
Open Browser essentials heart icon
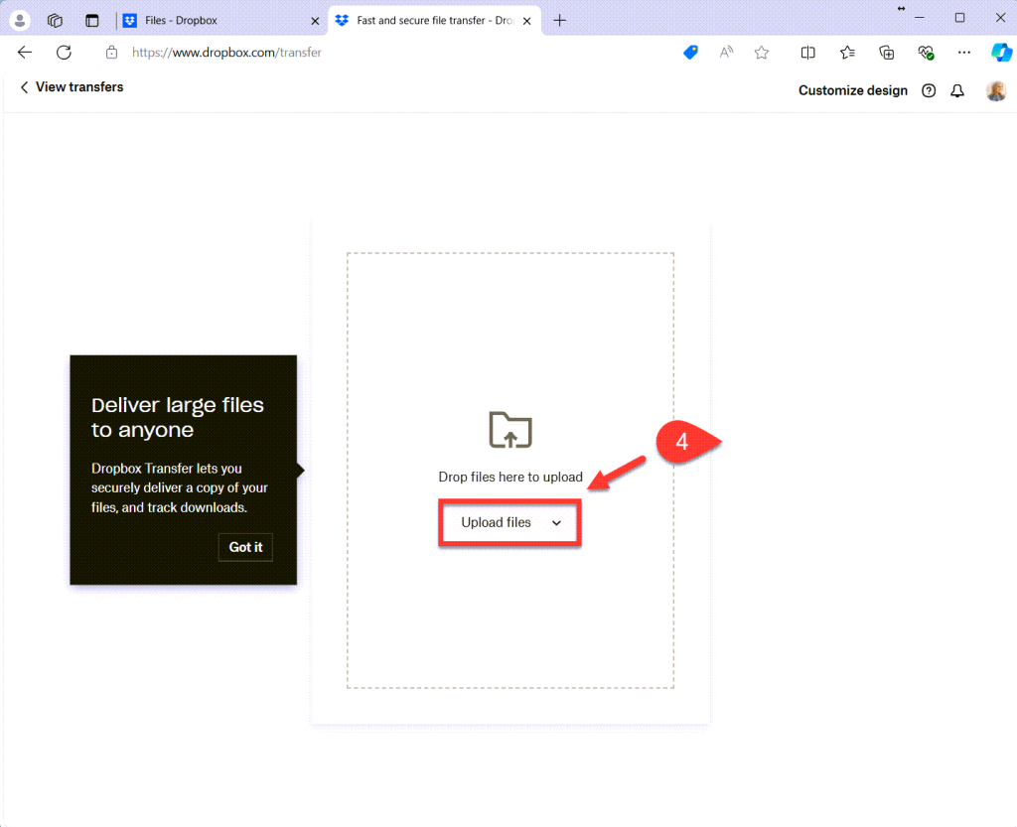click(926, 53)
